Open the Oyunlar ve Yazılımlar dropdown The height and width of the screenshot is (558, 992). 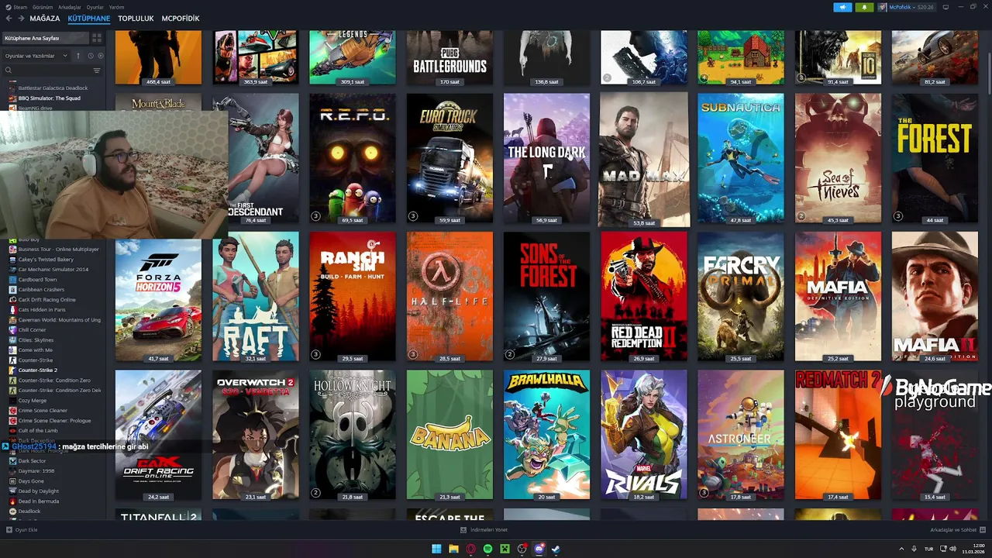point(35,56)
